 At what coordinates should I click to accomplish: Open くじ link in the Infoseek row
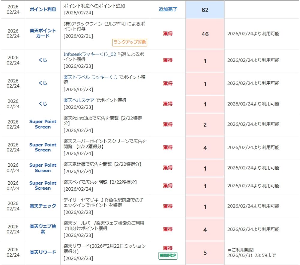click(x=43, y=60)
